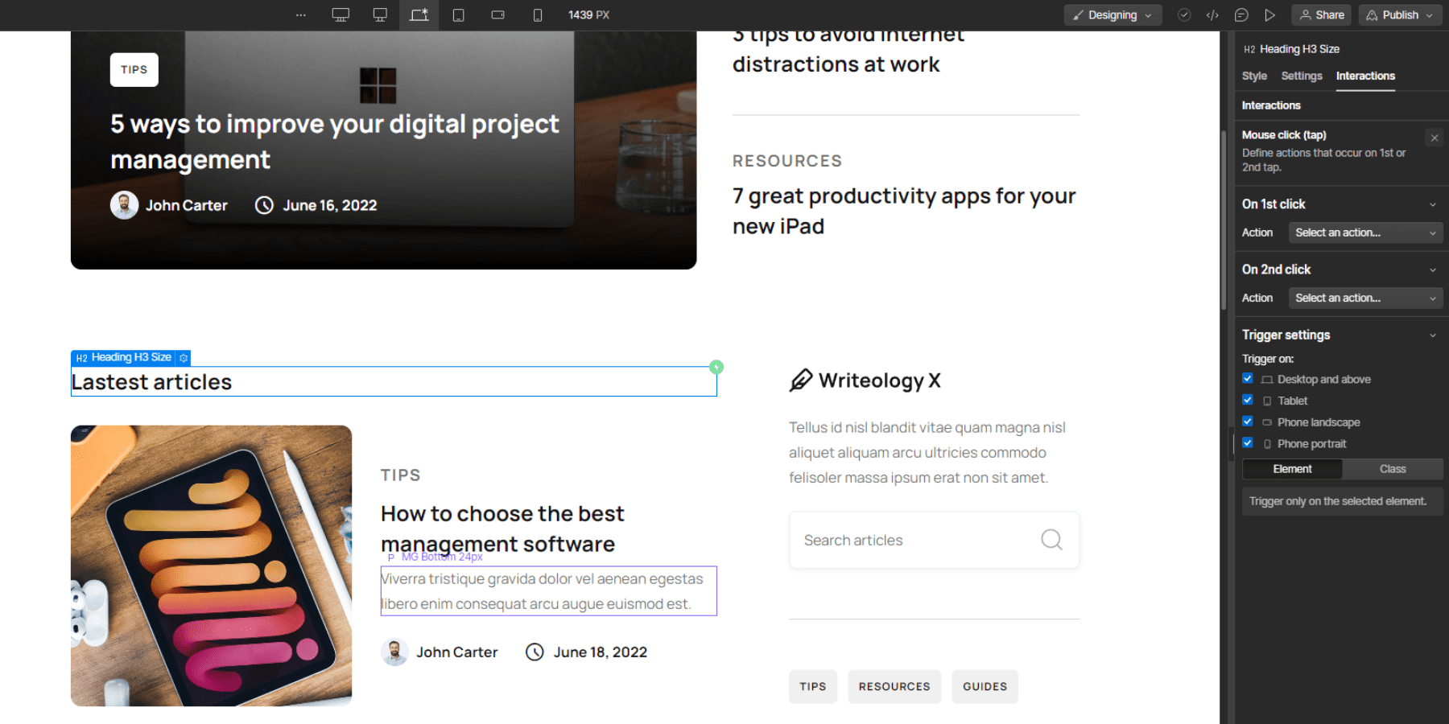The height and width of the screenshot is (724, 1449).
Task: Uncheck the Tablet trigger checkbox
Action: coord(1248,400)
